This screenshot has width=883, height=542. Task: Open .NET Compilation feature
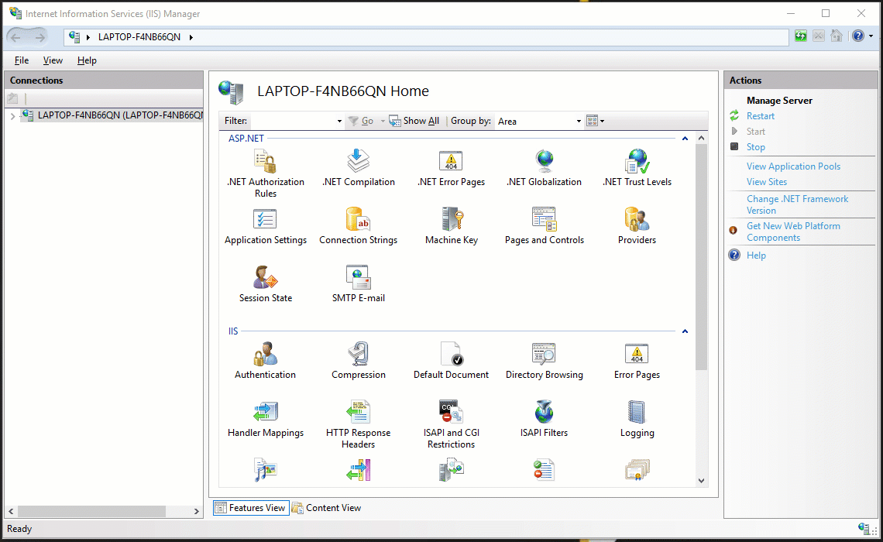358,168
